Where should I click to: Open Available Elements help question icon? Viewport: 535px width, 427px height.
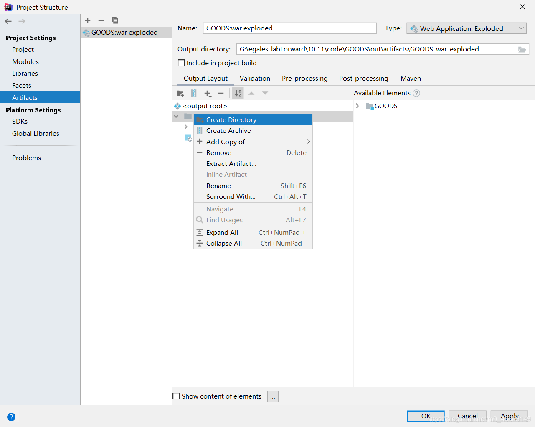(416, 93)
